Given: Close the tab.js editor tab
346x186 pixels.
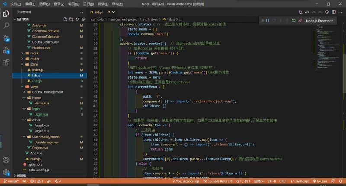Looking at the screenshot, I should coord(113,12).
